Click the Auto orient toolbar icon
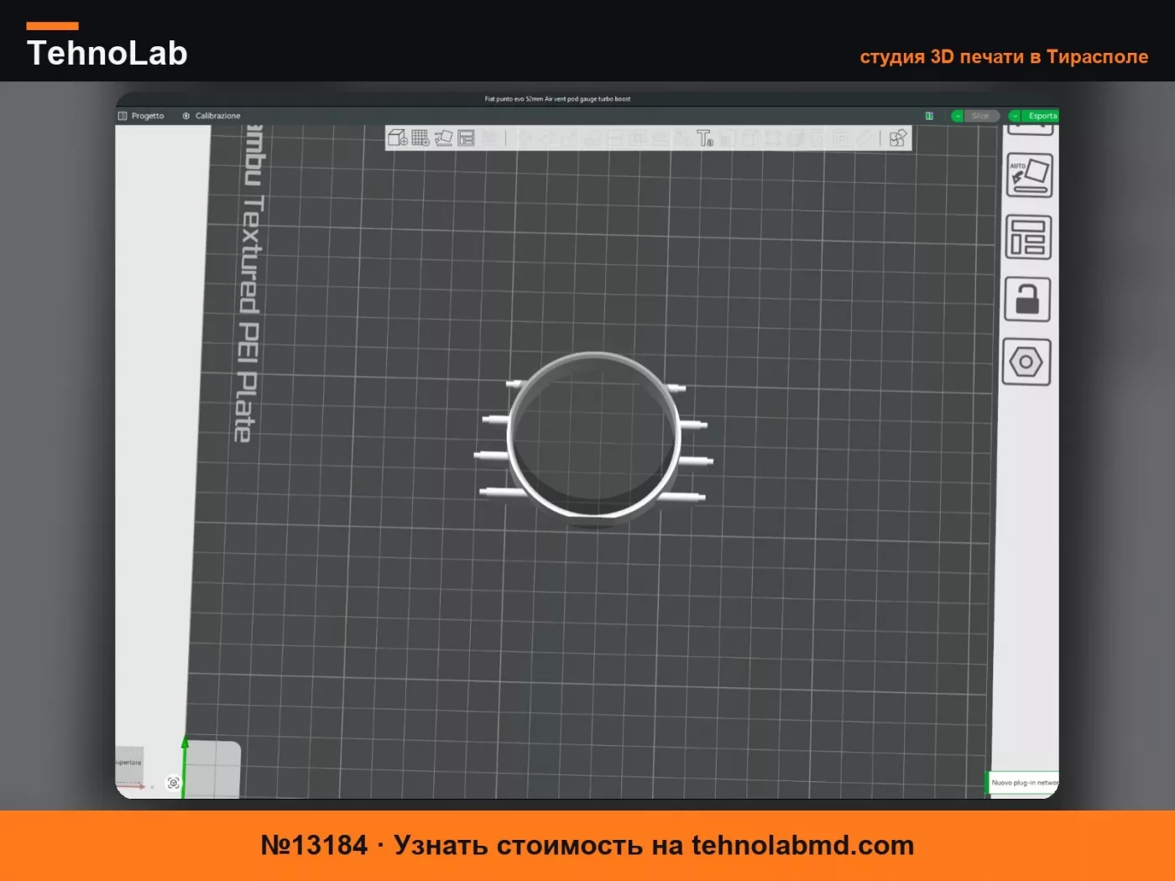 click(x=443, y=138)
